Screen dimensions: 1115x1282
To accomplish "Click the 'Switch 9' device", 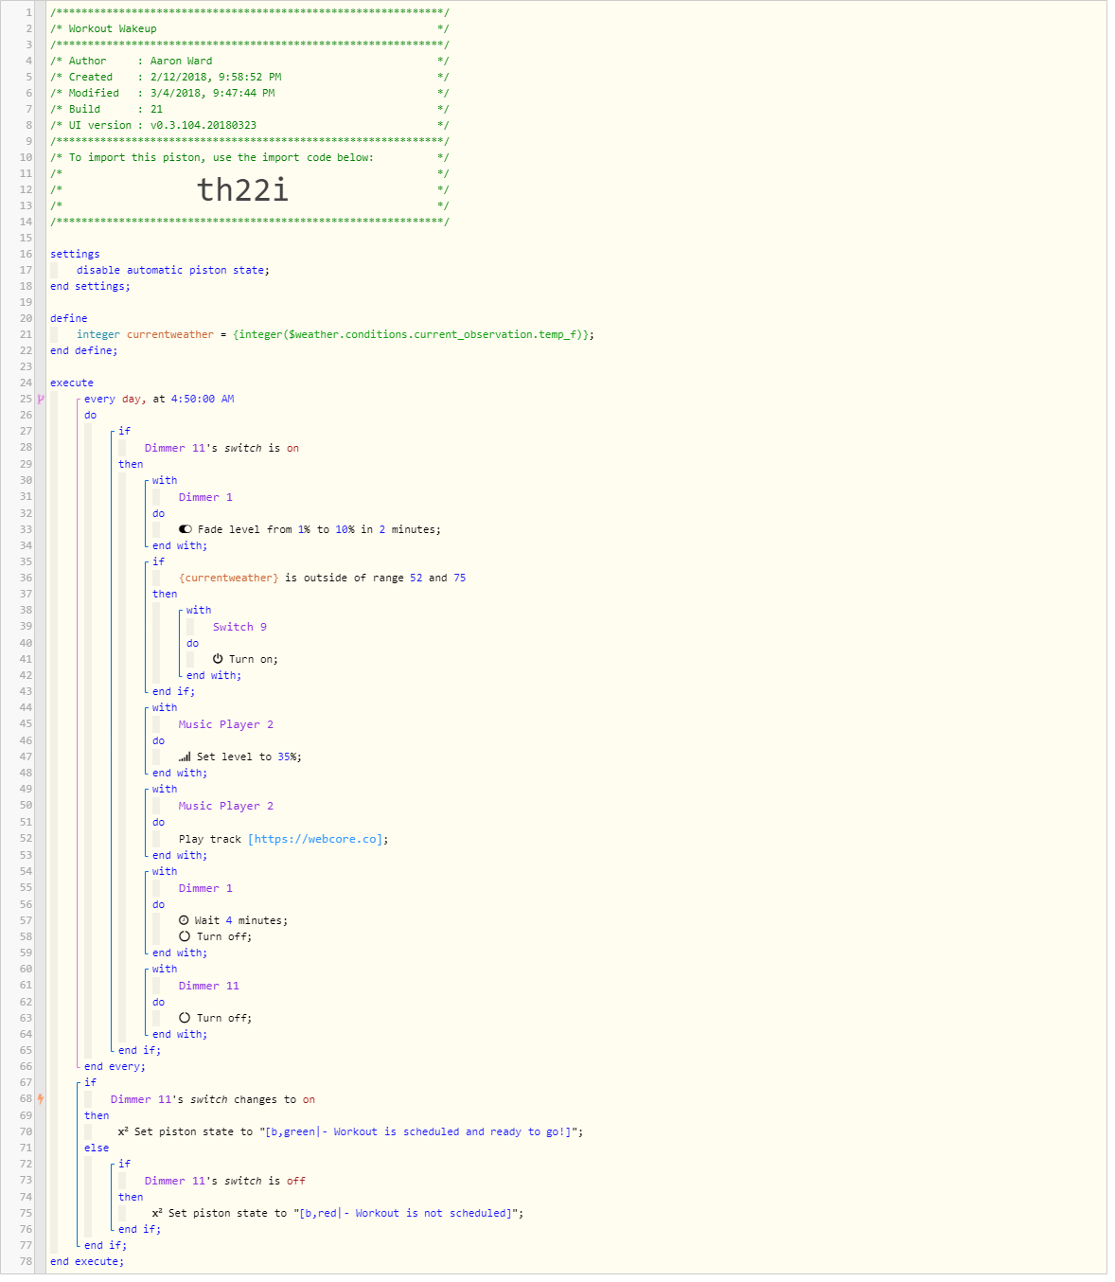I will click(239, 627).
